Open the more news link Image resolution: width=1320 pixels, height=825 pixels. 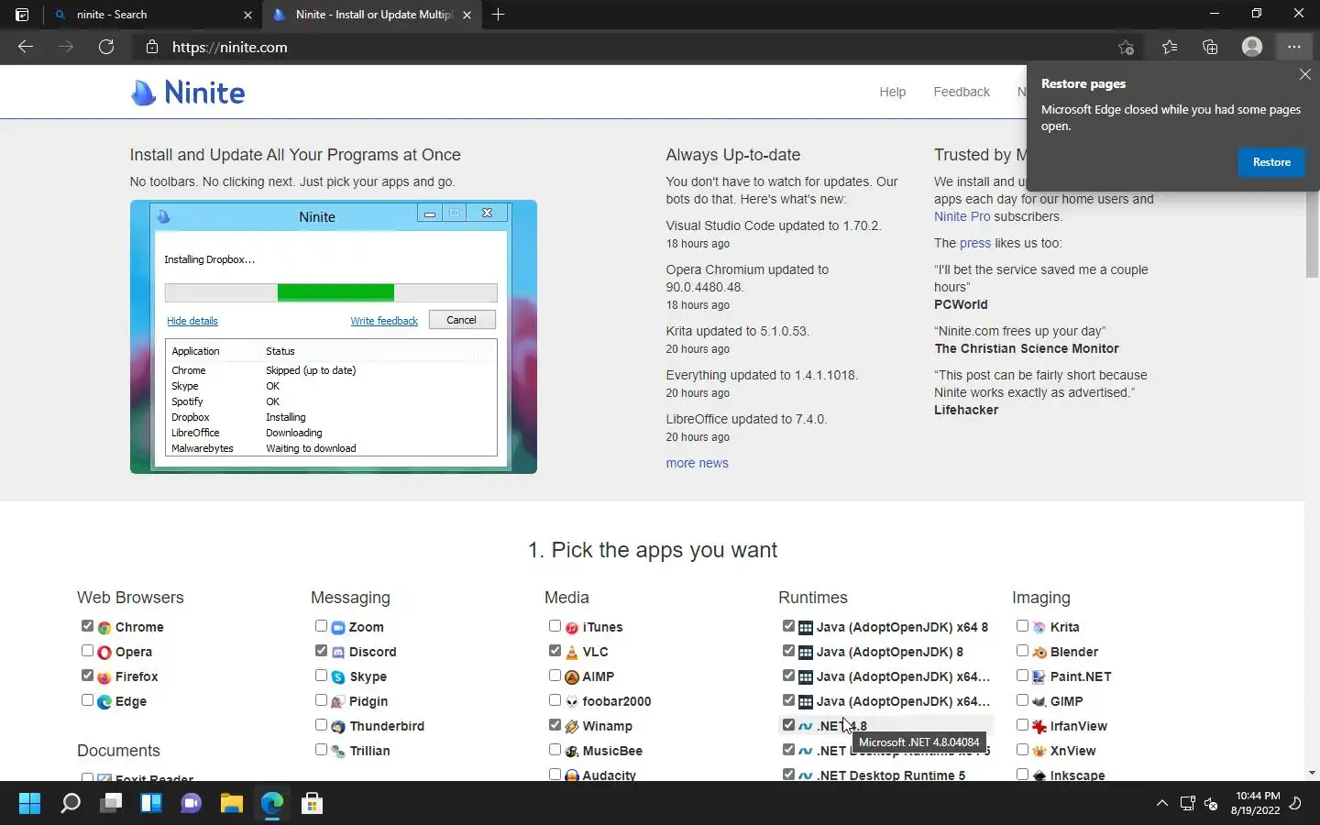point(697,463)
